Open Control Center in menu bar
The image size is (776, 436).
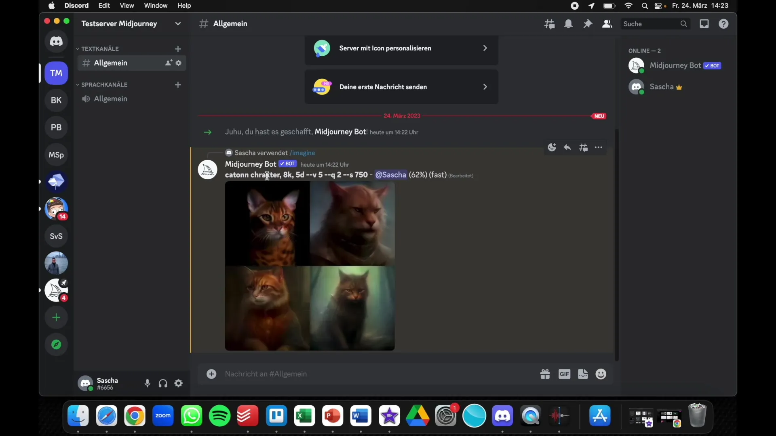[658, 6]
